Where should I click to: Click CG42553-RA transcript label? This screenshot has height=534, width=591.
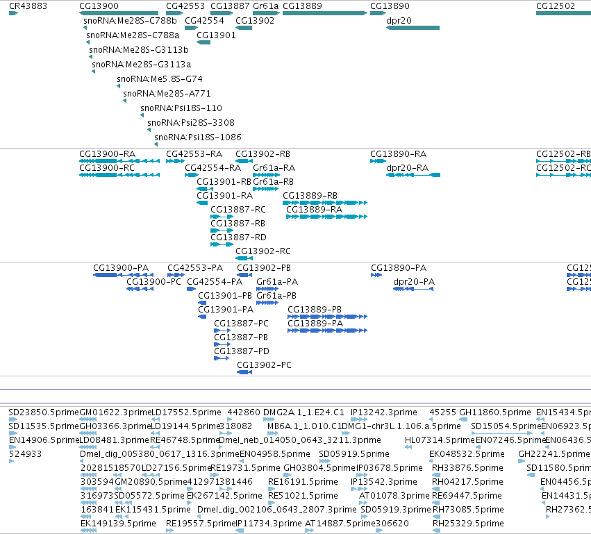point(194,154)
